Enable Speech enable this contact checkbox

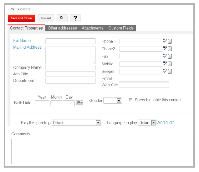(131, 100)
